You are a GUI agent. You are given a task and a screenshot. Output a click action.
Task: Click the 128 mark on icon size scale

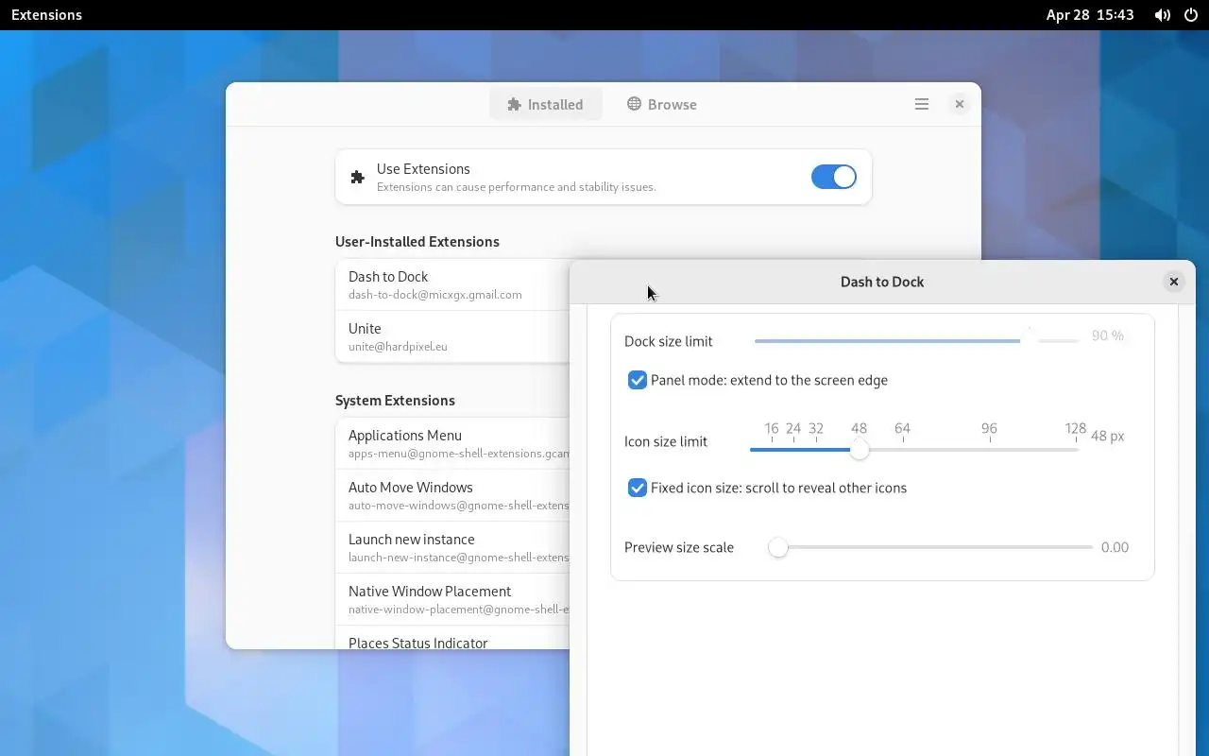click(x=1075, y=428)
